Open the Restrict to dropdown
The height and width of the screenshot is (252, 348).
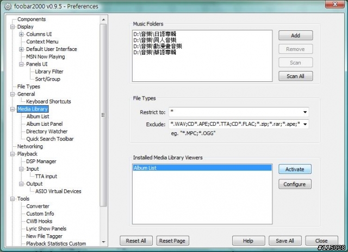point(305,112)
